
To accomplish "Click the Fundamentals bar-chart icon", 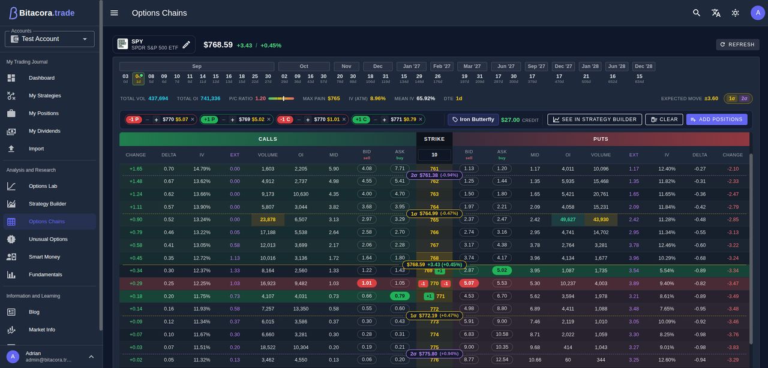I will coord(11,275).
